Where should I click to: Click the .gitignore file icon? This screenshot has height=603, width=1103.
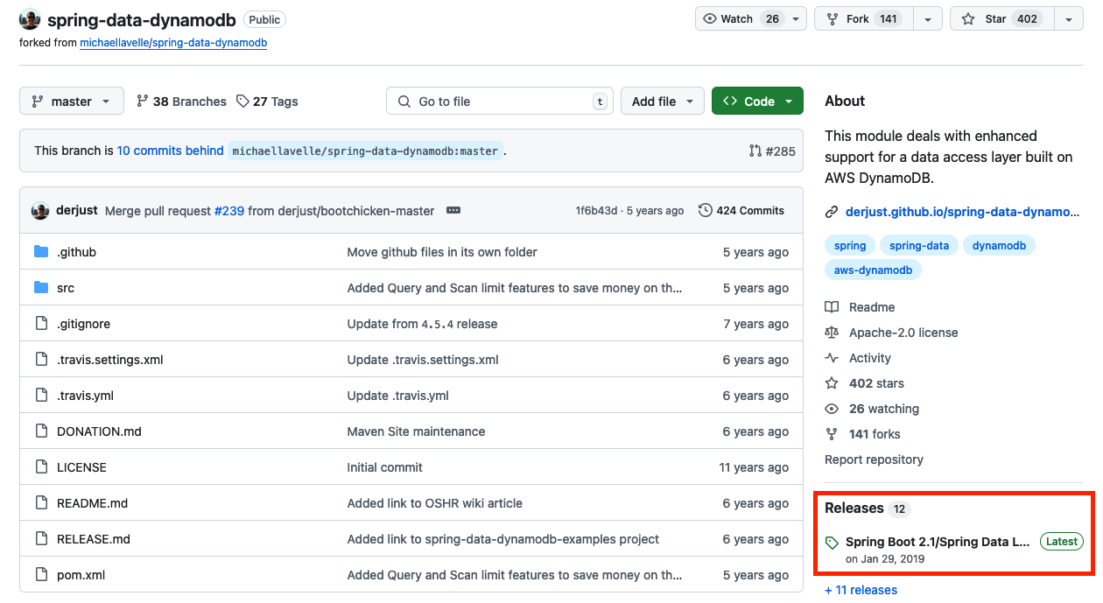tap(41, 324)
